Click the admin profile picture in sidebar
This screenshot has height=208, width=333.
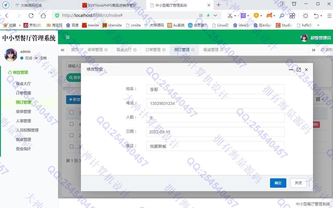pyautogui.click(x=11, y=55)
